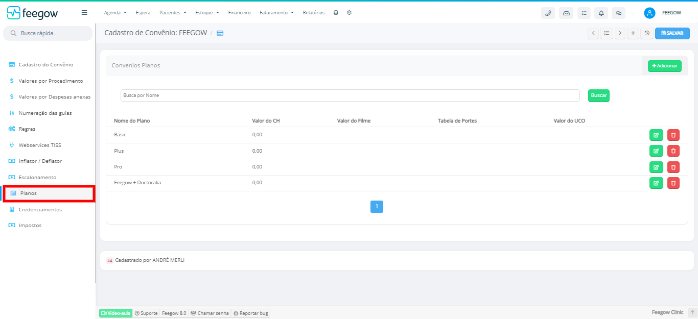
Task: Open the Financeiro menu item
Action: [239, 13]
